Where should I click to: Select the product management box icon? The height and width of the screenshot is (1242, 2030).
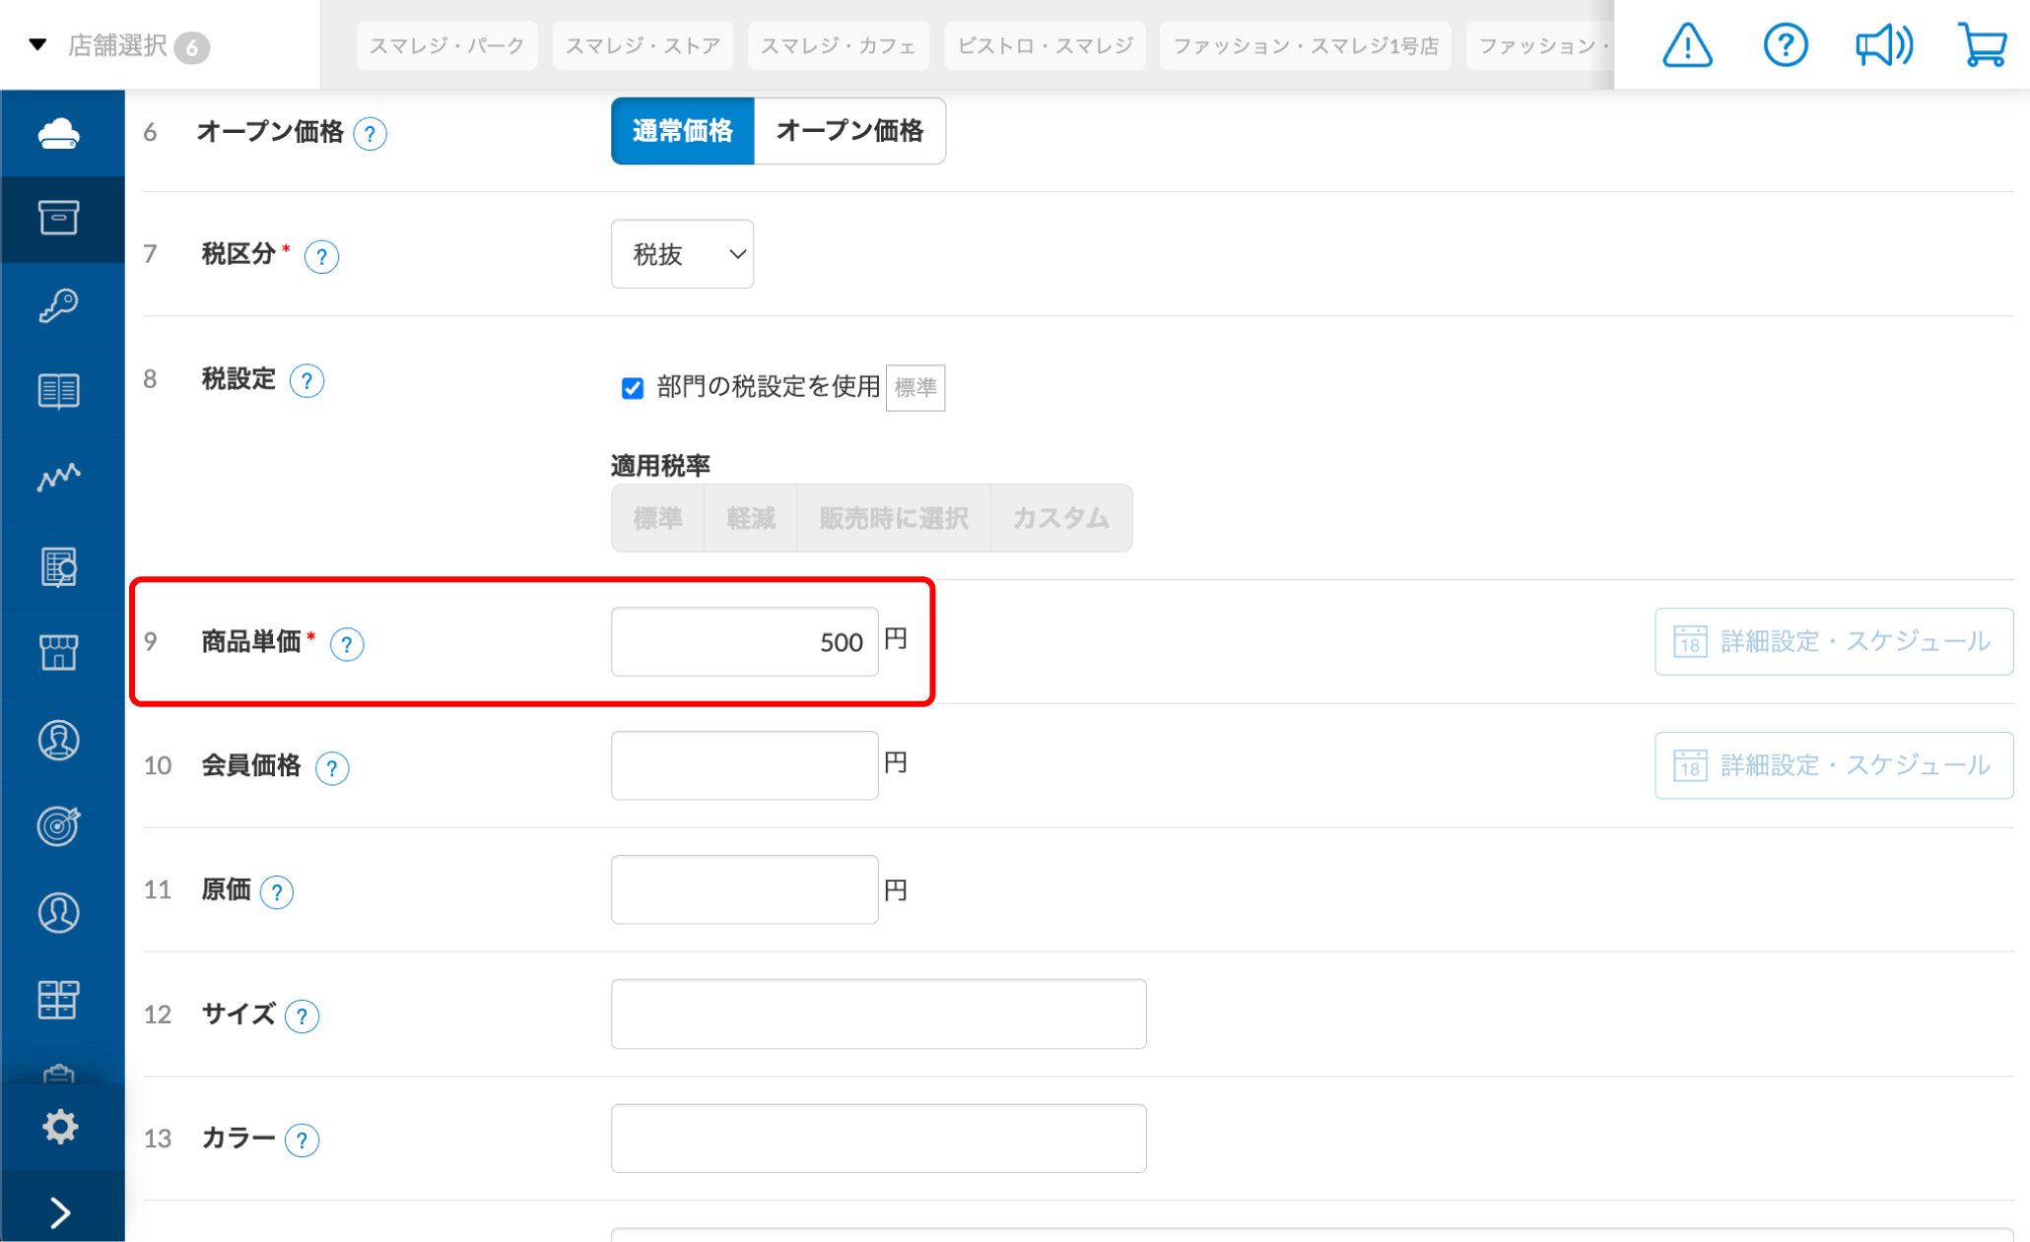pos(61,219)
